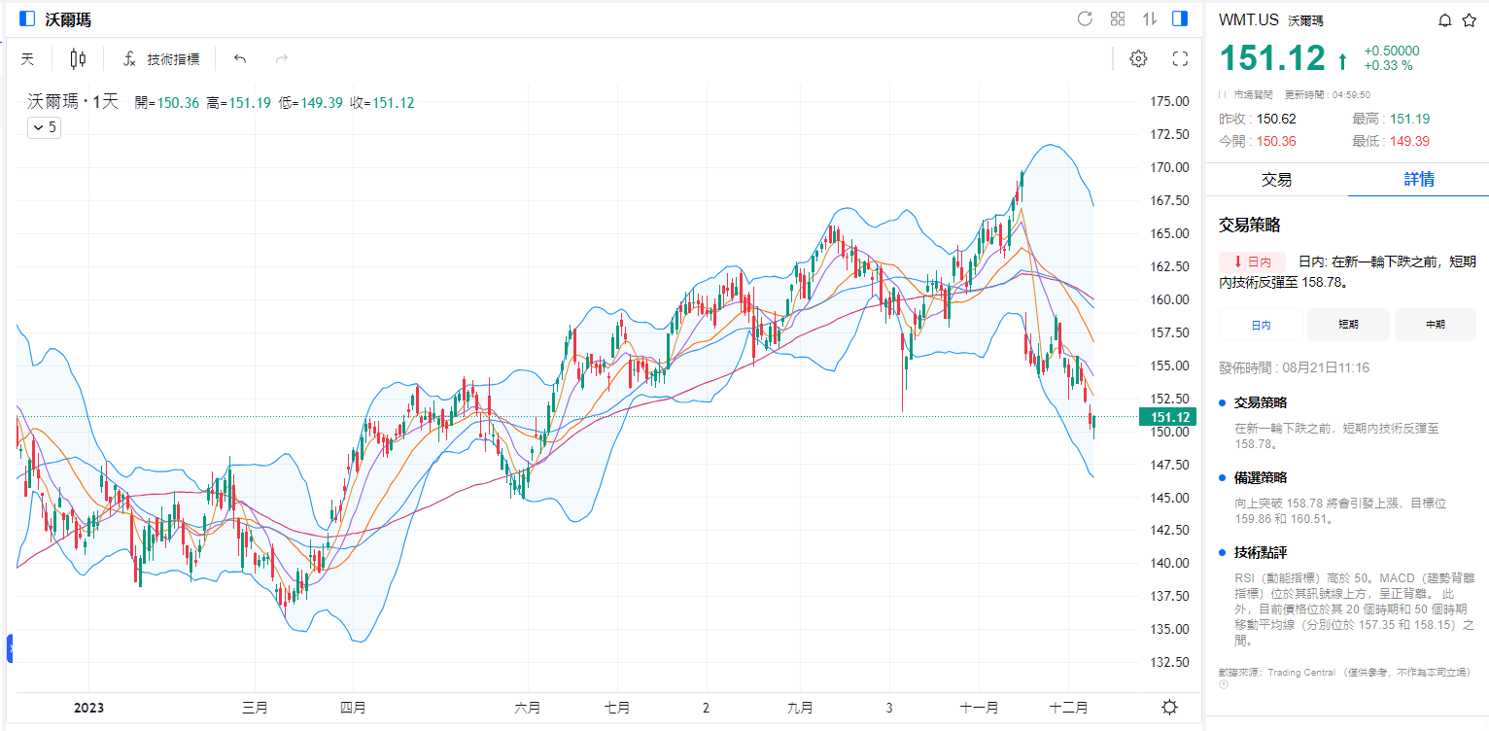
Task: Select the 短期 strategy button
Action: pos(1348,325)
